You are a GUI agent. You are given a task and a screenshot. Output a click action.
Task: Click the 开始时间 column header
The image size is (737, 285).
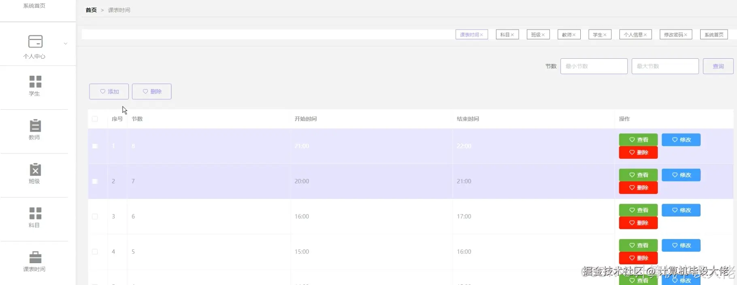[x=305, y=119]
